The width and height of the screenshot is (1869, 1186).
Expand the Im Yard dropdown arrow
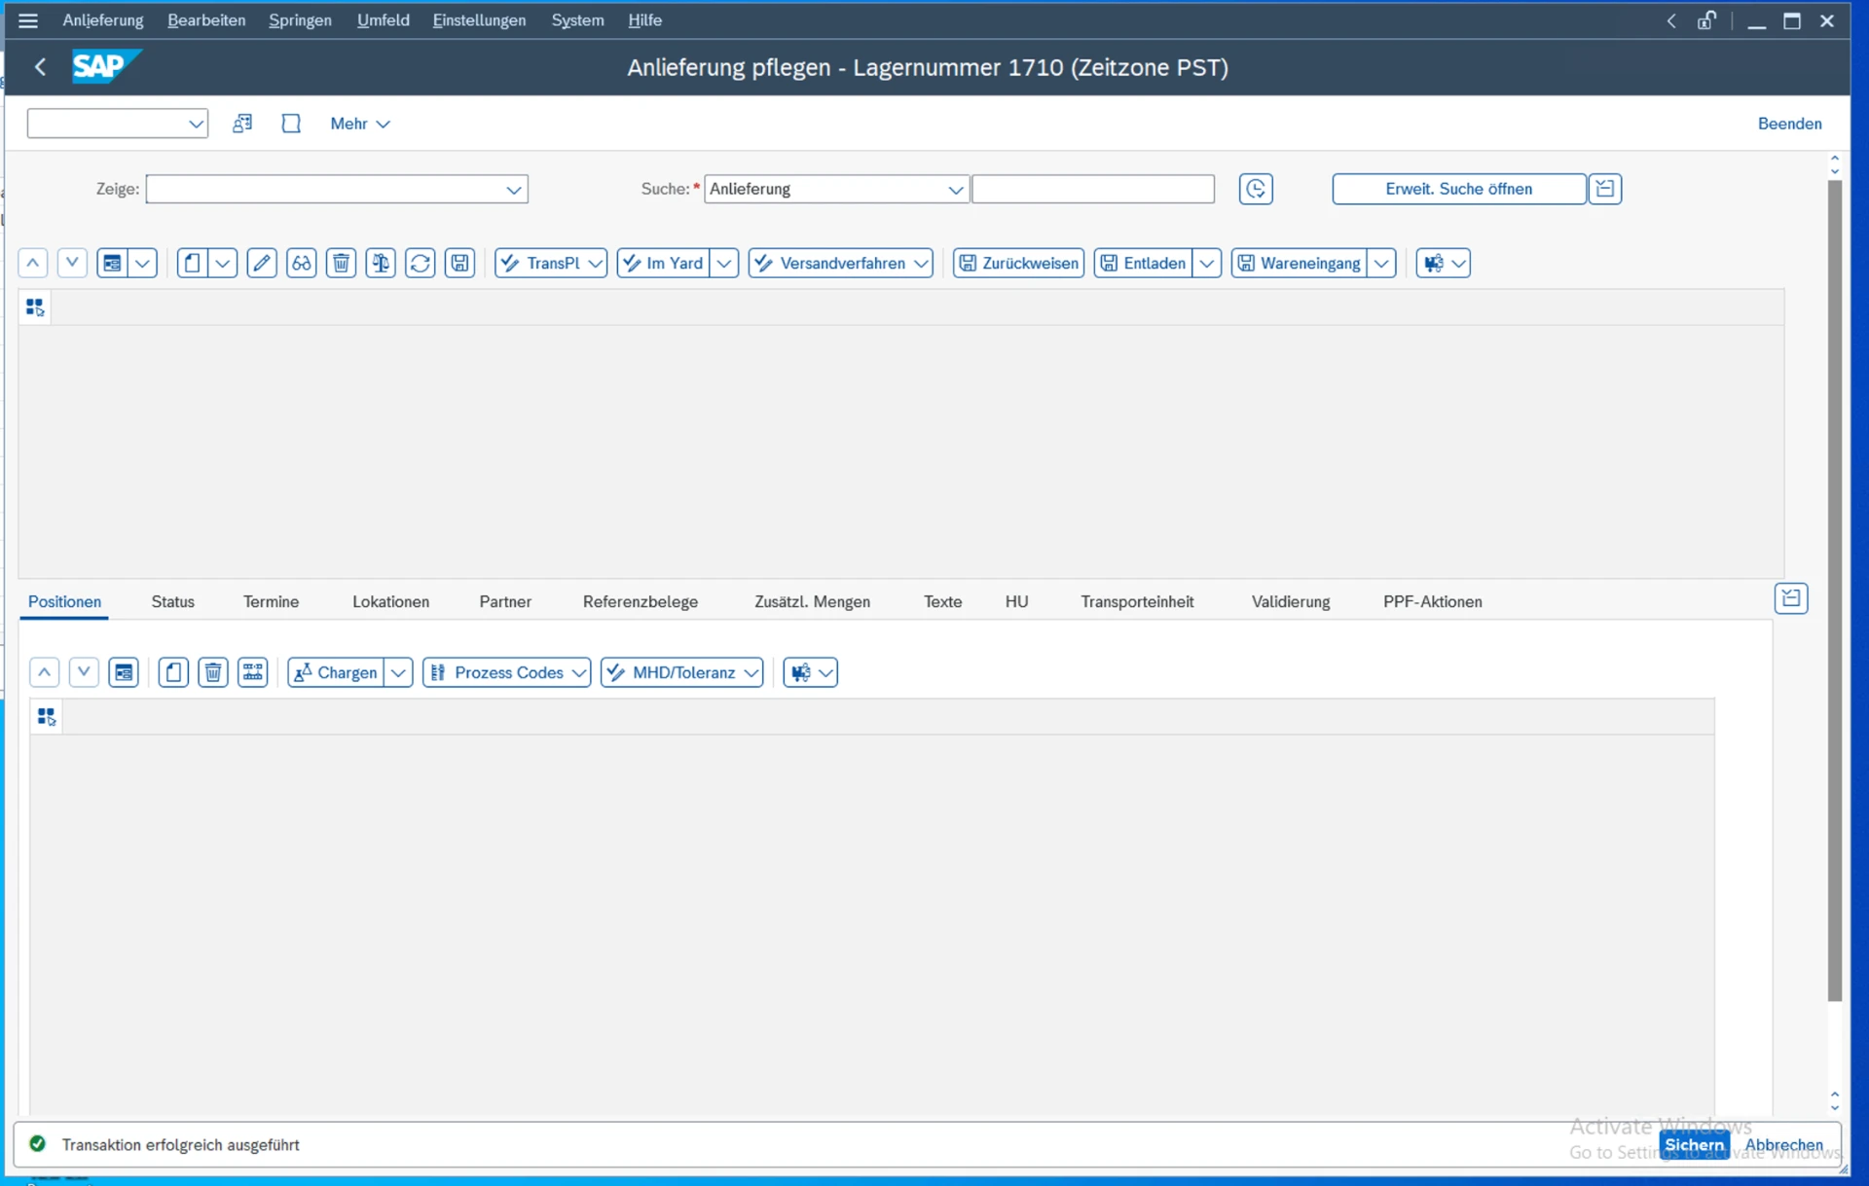(723, 263)
